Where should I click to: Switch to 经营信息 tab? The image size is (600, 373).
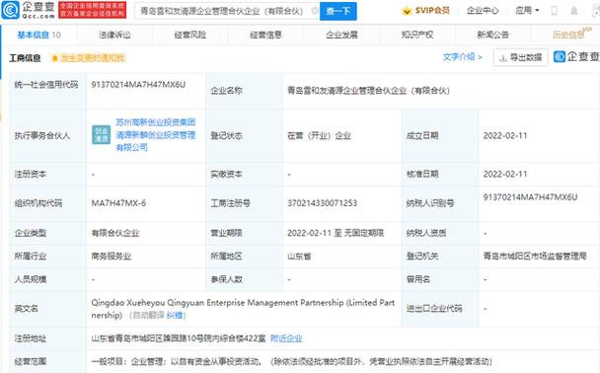pyautogui.click(x=265, y=35)
